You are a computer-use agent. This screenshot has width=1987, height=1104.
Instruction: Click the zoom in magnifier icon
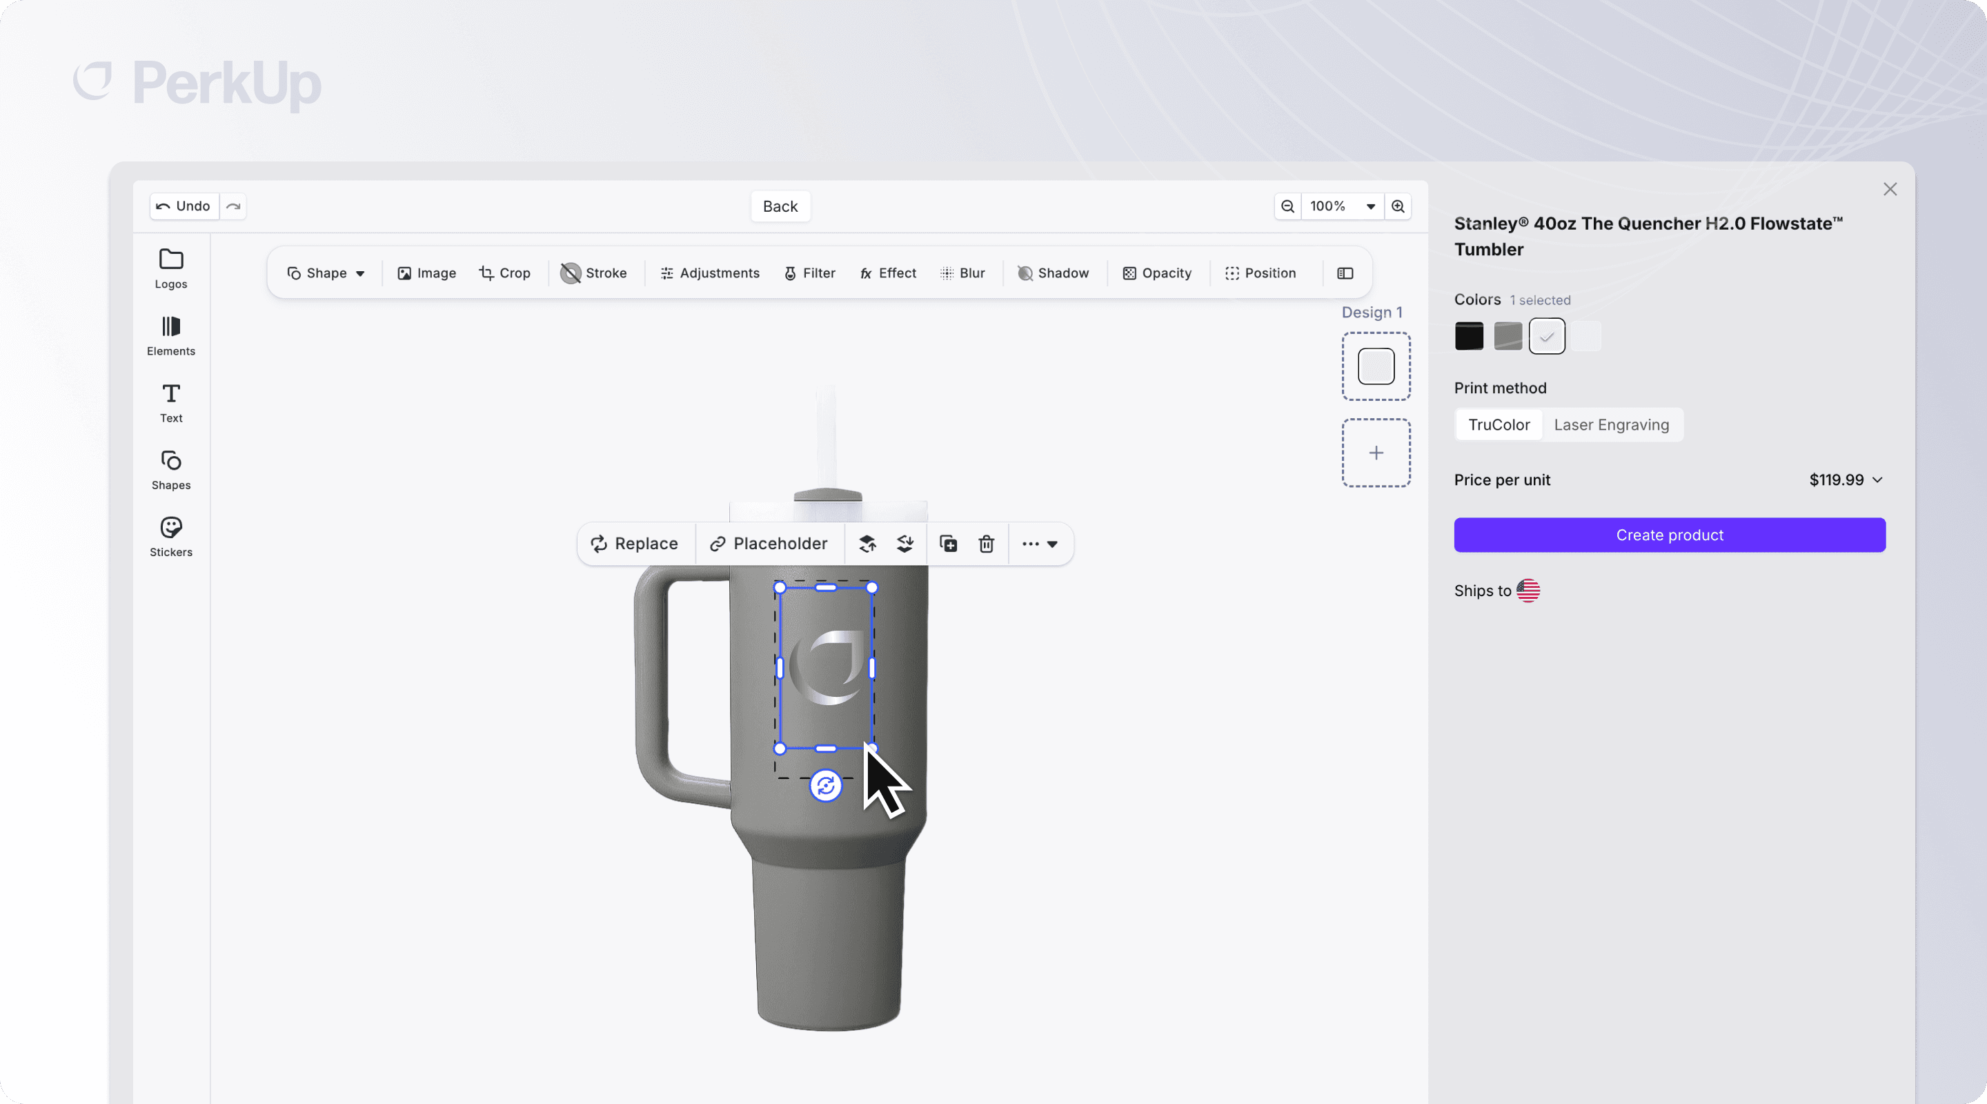(1398, 206)
